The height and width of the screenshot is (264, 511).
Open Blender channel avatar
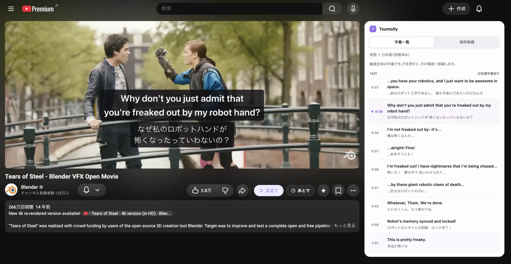point(11,190)
